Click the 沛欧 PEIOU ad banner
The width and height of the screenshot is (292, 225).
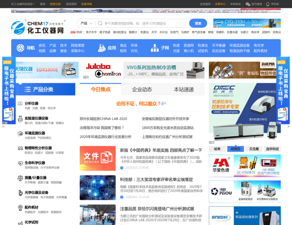(245, 192)
